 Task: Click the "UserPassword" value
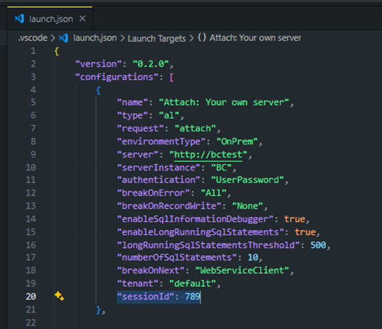247,180
